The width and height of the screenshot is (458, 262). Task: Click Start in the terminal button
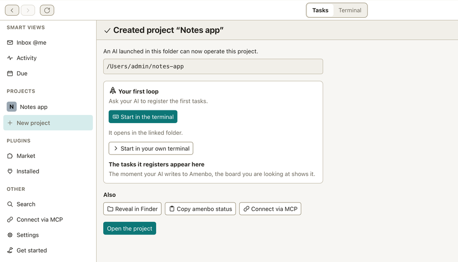143,117
